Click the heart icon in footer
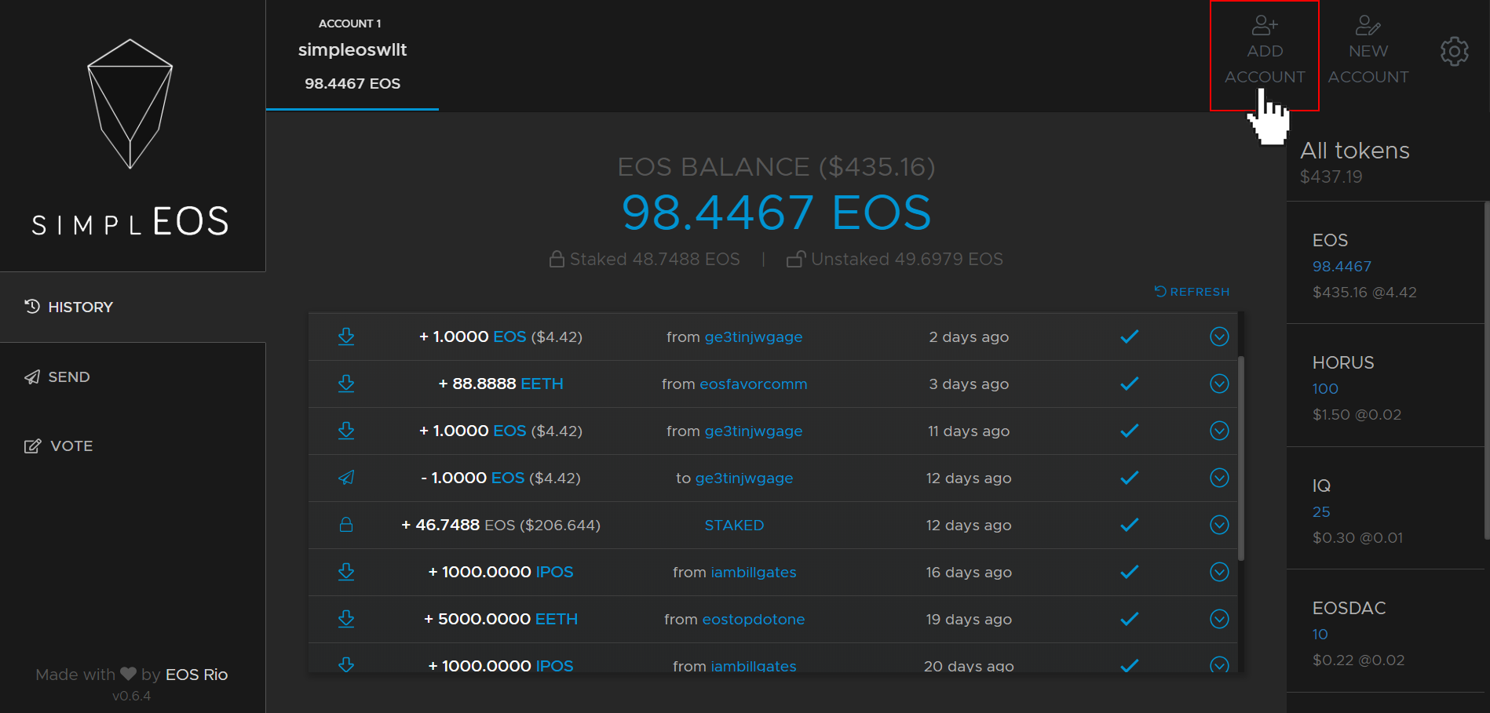This screenshot has width=1490, height=713. coord(128,674)
